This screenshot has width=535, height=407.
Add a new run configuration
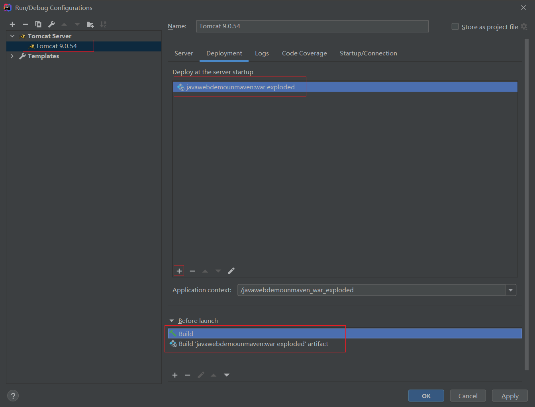12,24
